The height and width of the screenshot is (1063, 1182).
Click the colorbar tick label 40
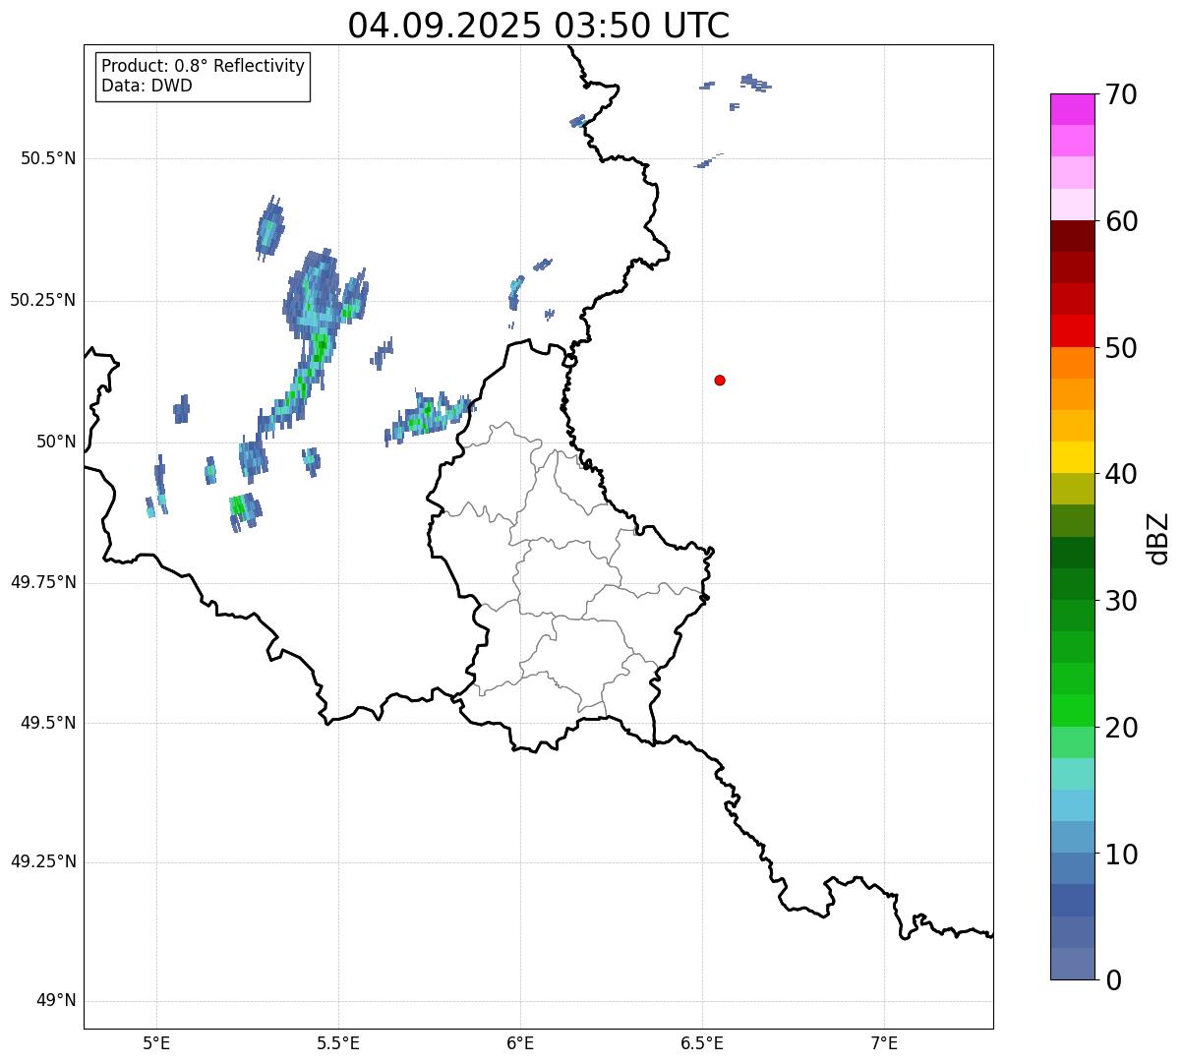[1121, 474]
